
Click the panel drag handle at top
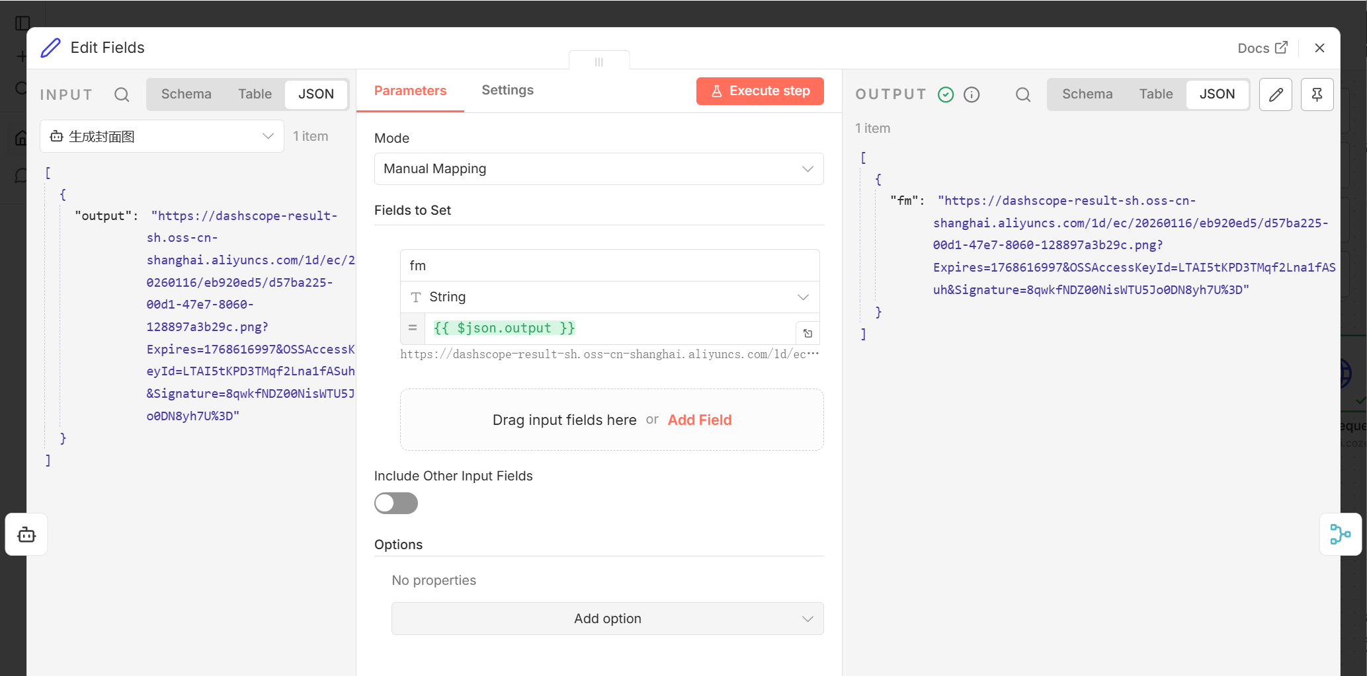click(599, 61)
